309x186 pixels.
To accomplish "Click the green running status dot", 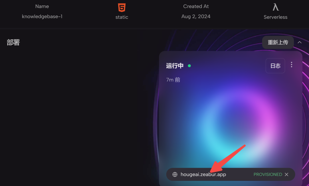I will 189,66.
